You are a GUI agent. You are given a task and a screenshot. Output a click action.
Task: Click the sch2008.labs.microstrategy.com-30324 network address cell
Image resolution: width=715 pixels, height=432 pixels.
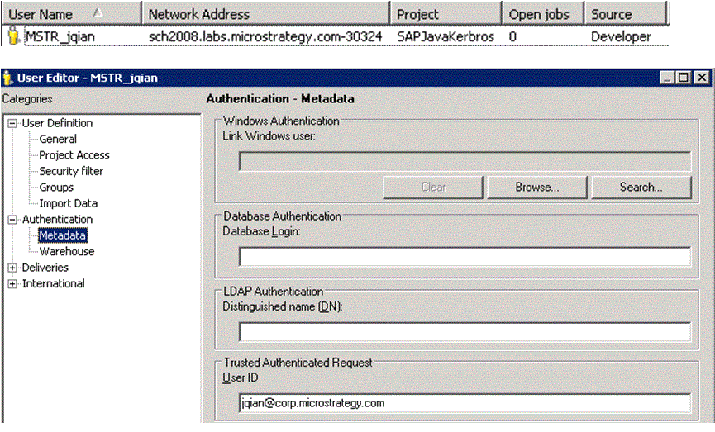(x=265, y=36)
